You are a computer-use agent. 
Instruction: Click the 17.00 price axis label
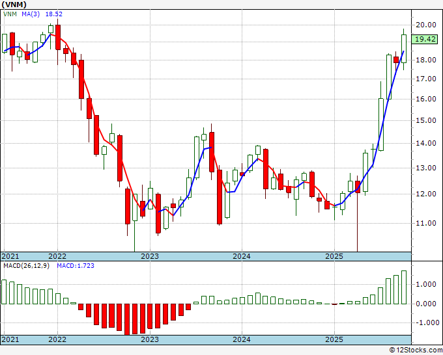point(426,79)
